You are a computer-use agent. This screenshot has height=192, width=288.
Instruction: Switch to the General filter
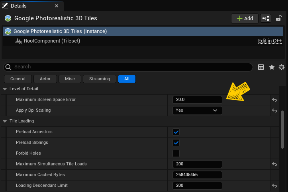[x=18, y=79]
